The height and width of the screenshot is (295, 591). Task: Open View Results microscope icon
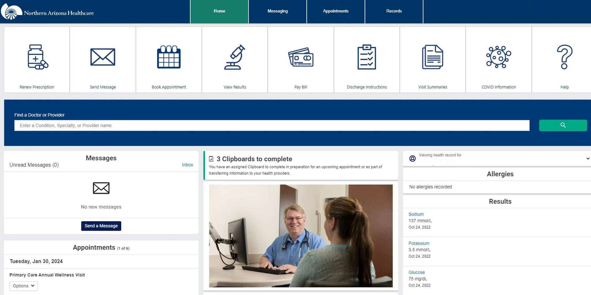[235, 57]
